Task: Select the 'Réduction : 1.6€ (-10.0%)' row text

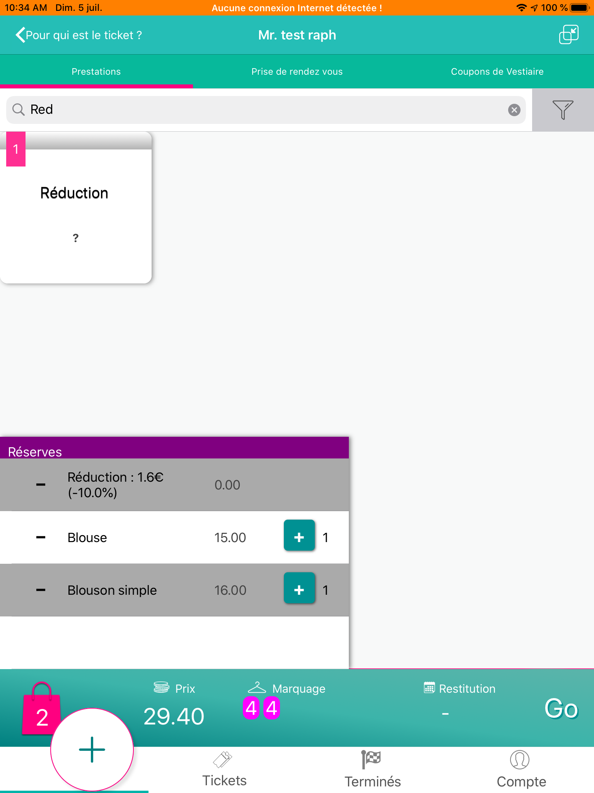Action: tap(115, 485)
